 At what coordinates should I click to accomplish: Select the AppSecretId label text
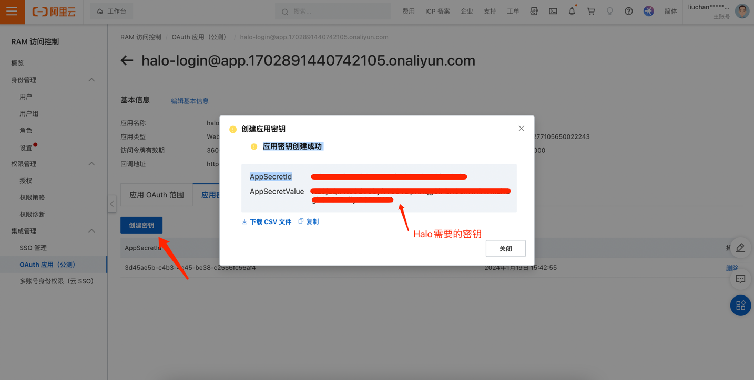[x=271, y=177]
